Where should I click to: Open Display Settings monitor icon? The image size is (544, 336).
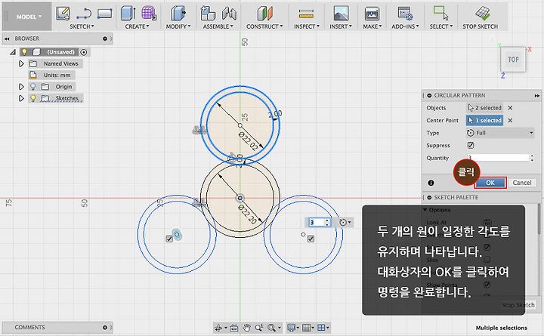coord(292,328)
